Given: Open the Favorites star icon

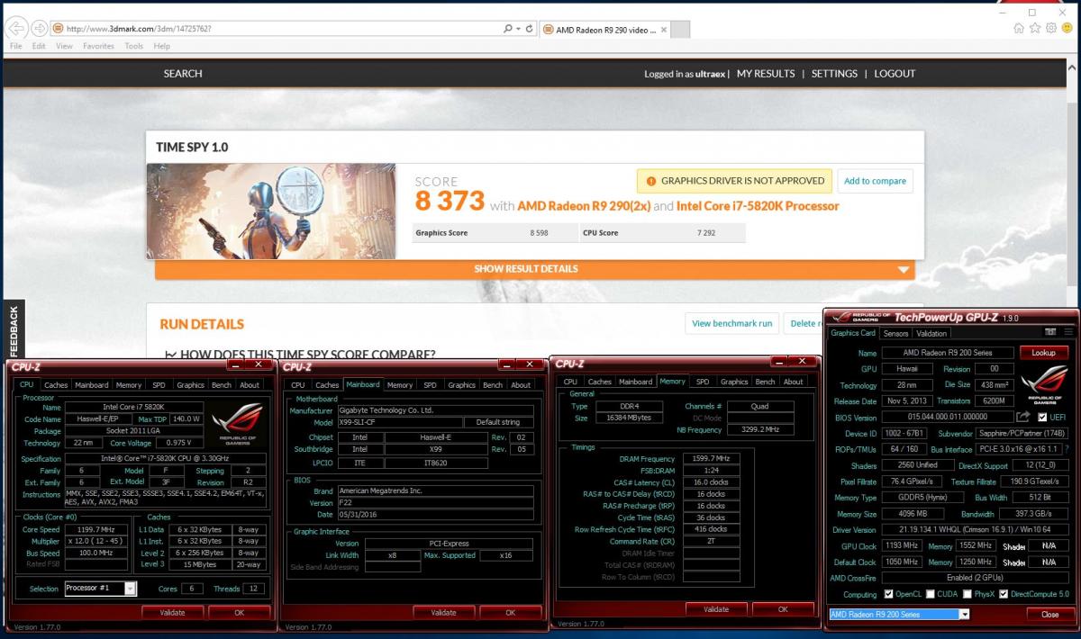Looking at the screenshot, I should (x=1035, y=28).
